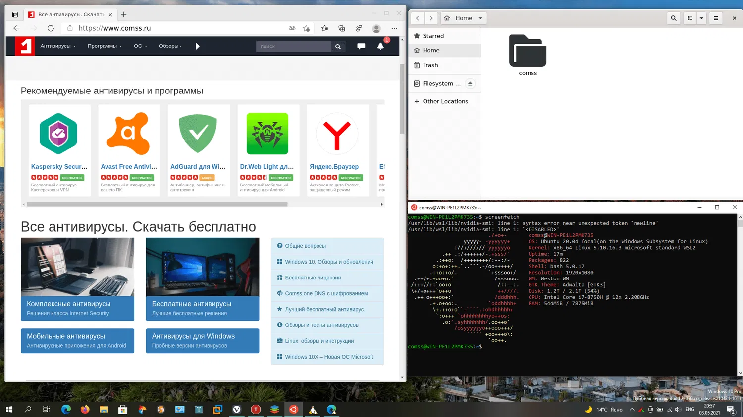The height and width of the screenshot is (417, 743).
Task: Launch Firefox from the taskbar
Action: point(85,409)
